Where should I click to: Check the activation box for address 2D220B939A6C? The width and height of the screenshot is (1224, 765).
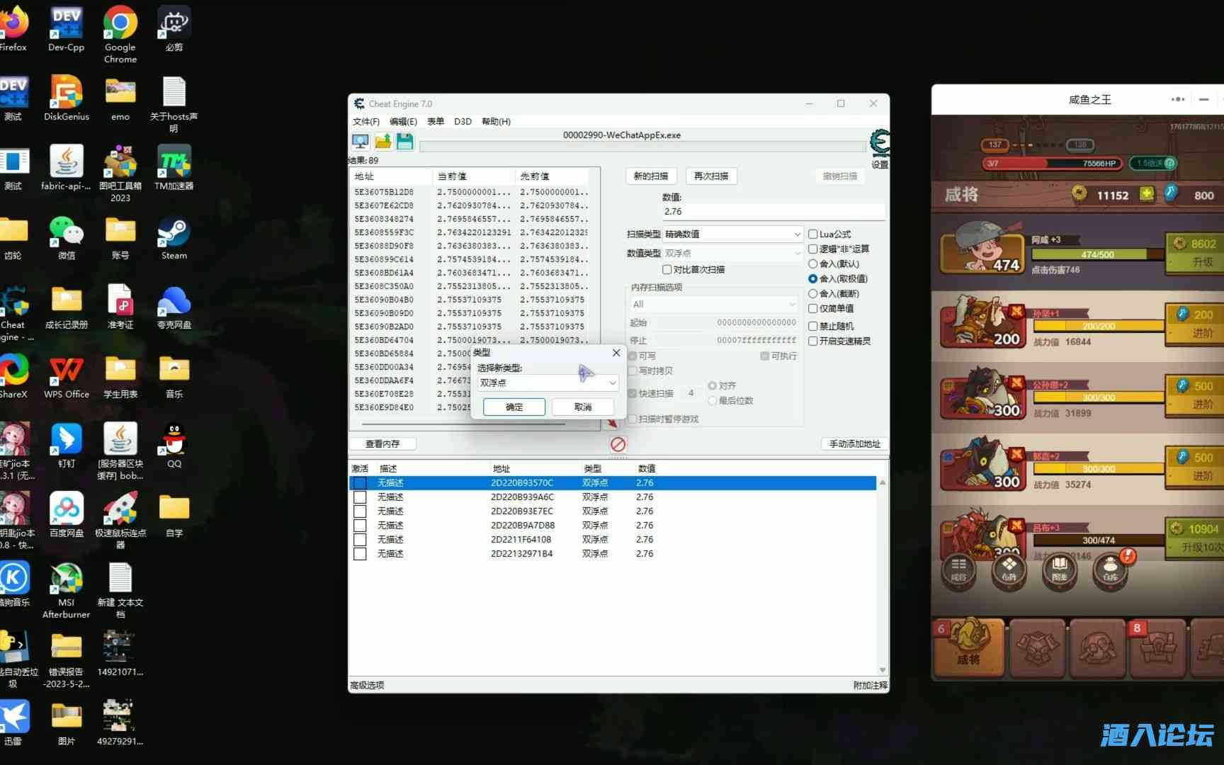click(x=360, y=497)
